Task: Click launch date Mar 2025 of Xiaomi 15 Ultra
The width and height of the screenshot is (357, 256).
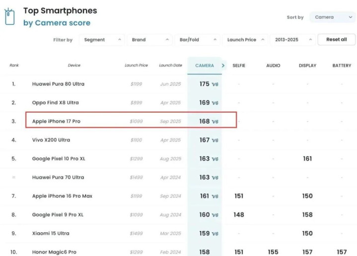Action: coord(170,233)
